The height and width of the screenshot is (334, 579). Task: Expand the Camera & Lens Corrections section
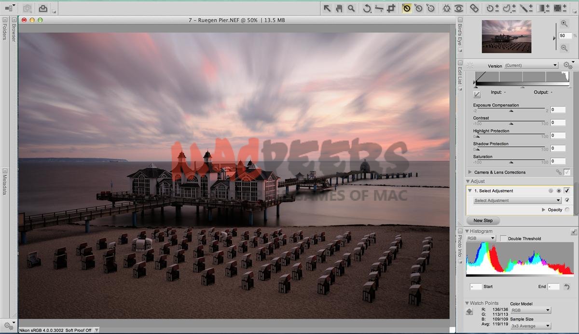click(x=470, y=172)
